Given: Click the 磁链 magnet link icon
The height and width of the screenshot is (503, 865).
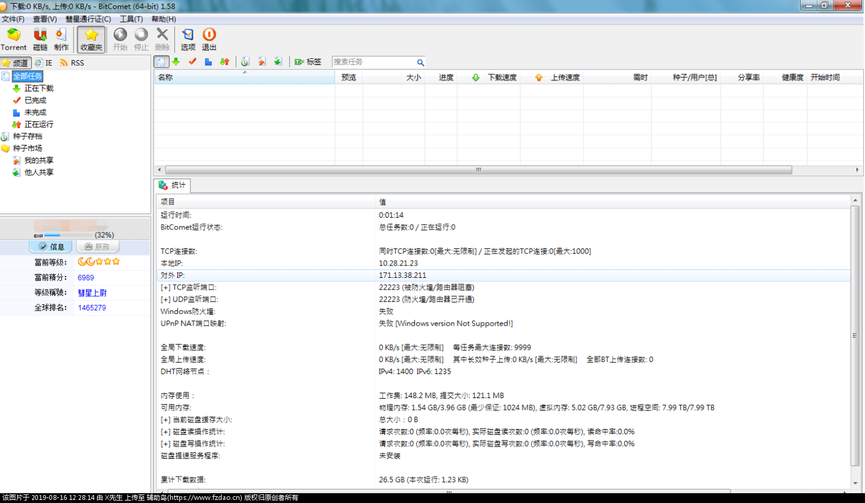Looking at the screenshot, I should click(40, 39).
